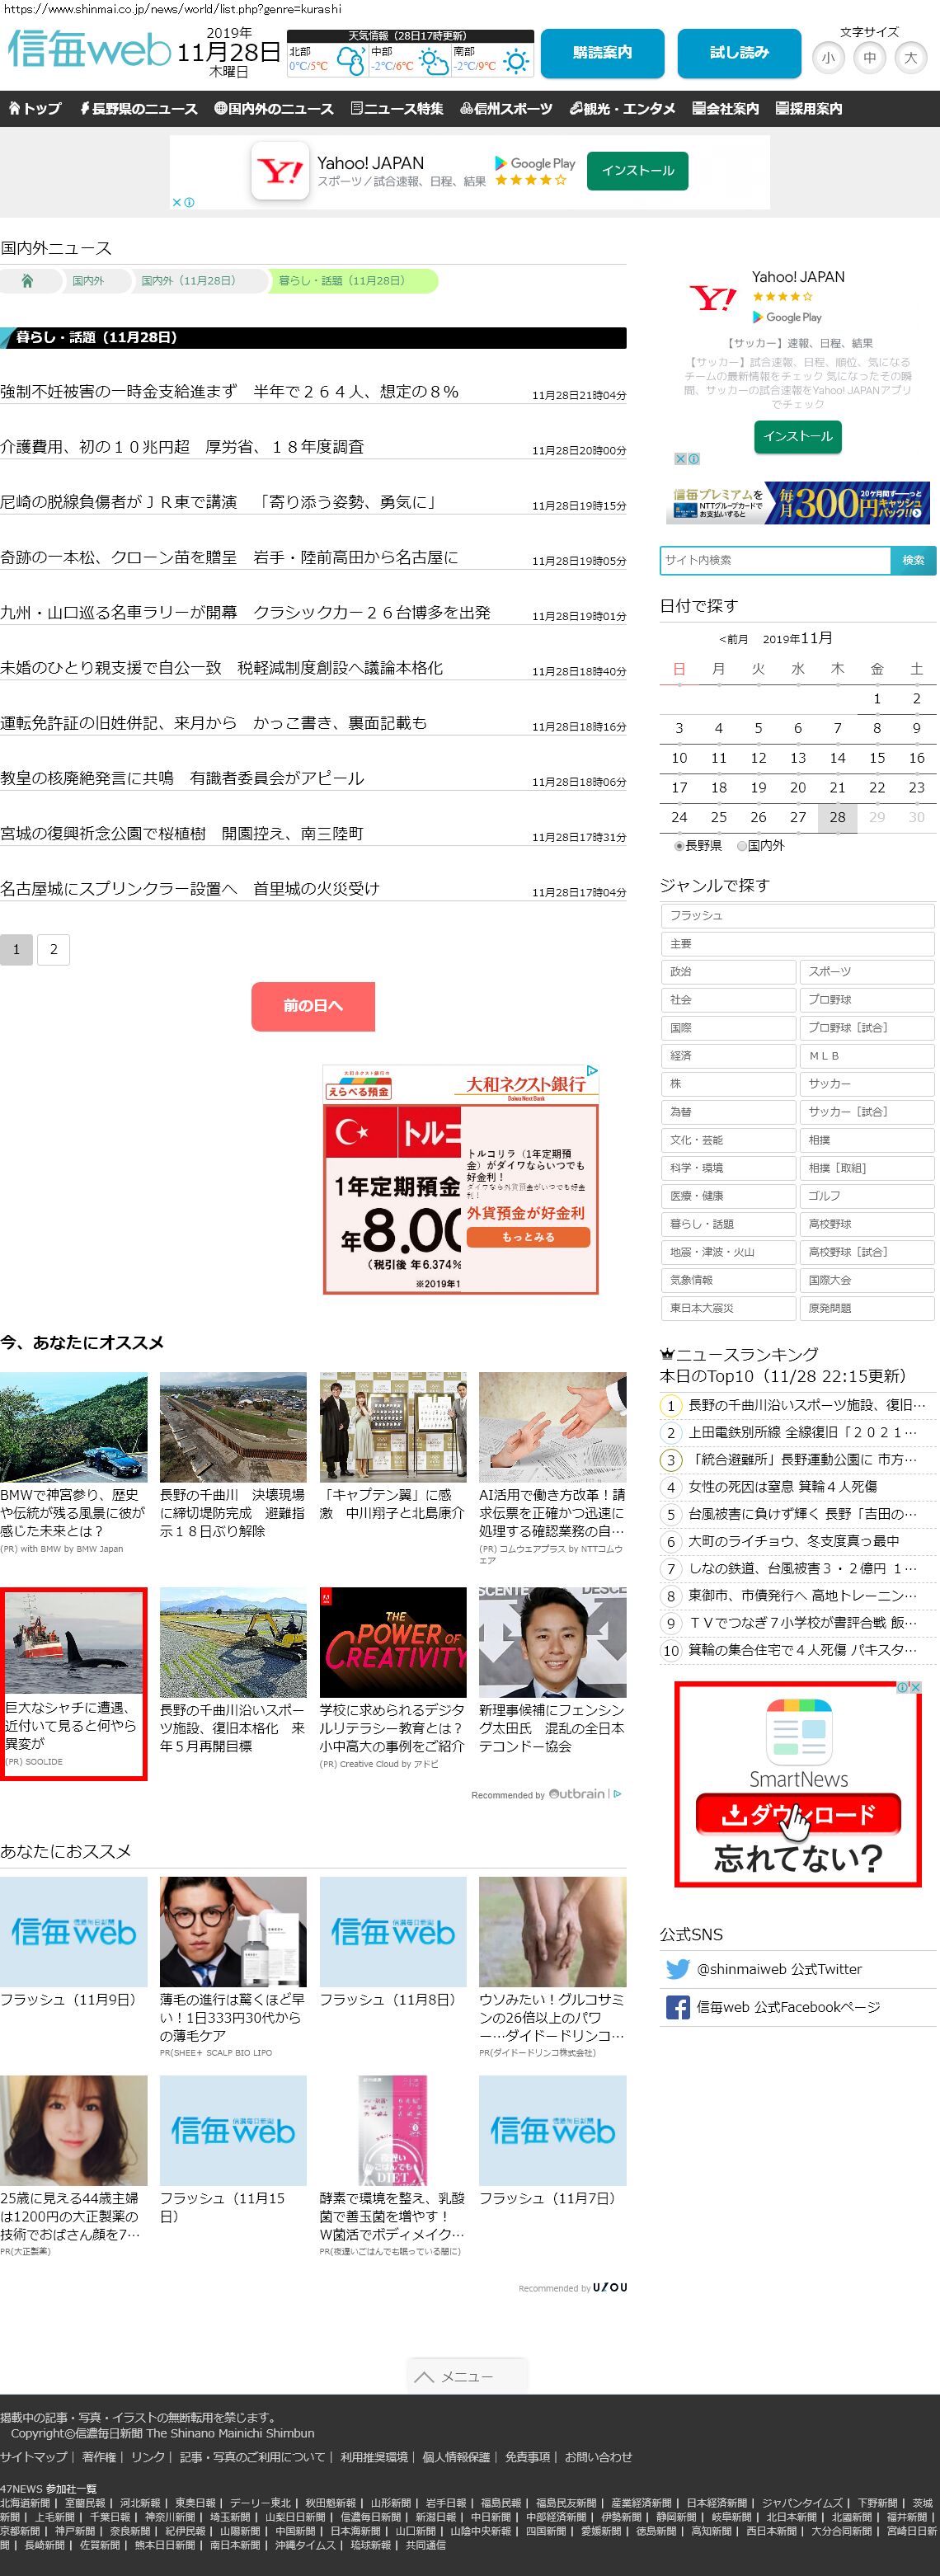Select the 国内外 radio button

[741, 845]
